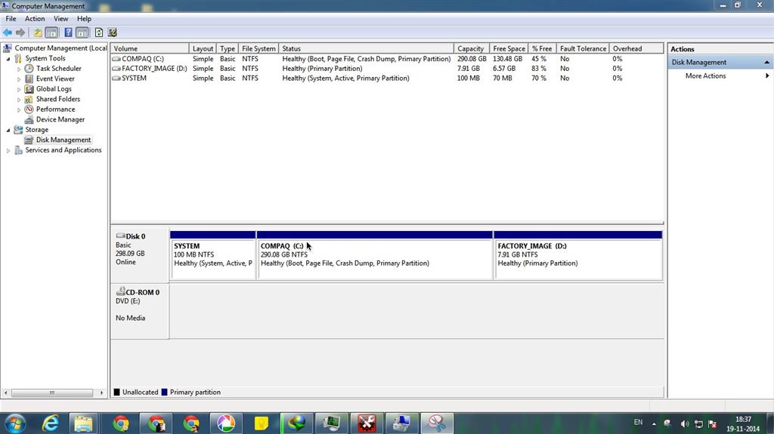Expand the Performance node
This screenshot has width=774, height=434.
pos(19,110)
